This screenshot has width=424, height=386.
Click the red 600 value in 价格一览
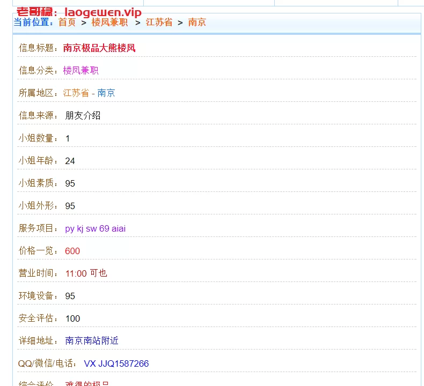(x=72, y=251)
